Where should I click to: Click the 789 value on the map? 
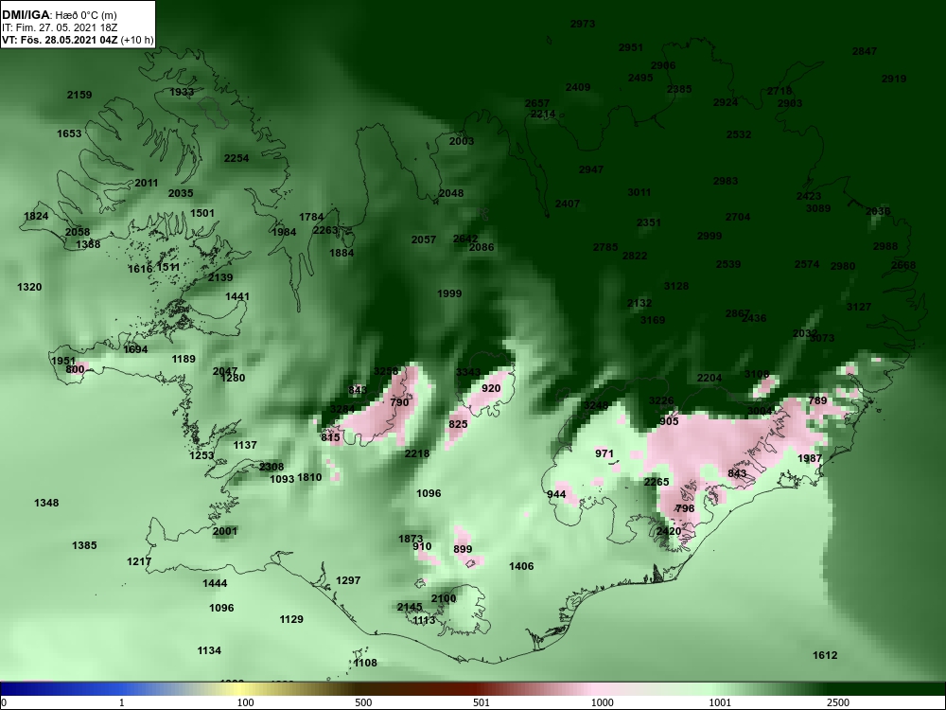pyautogui.click(x=817, y=400)
